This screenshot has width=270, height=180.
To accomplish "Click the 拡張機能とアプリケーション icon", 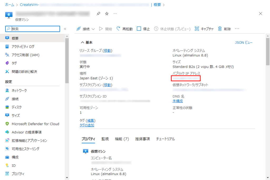I will click(7, 140).
